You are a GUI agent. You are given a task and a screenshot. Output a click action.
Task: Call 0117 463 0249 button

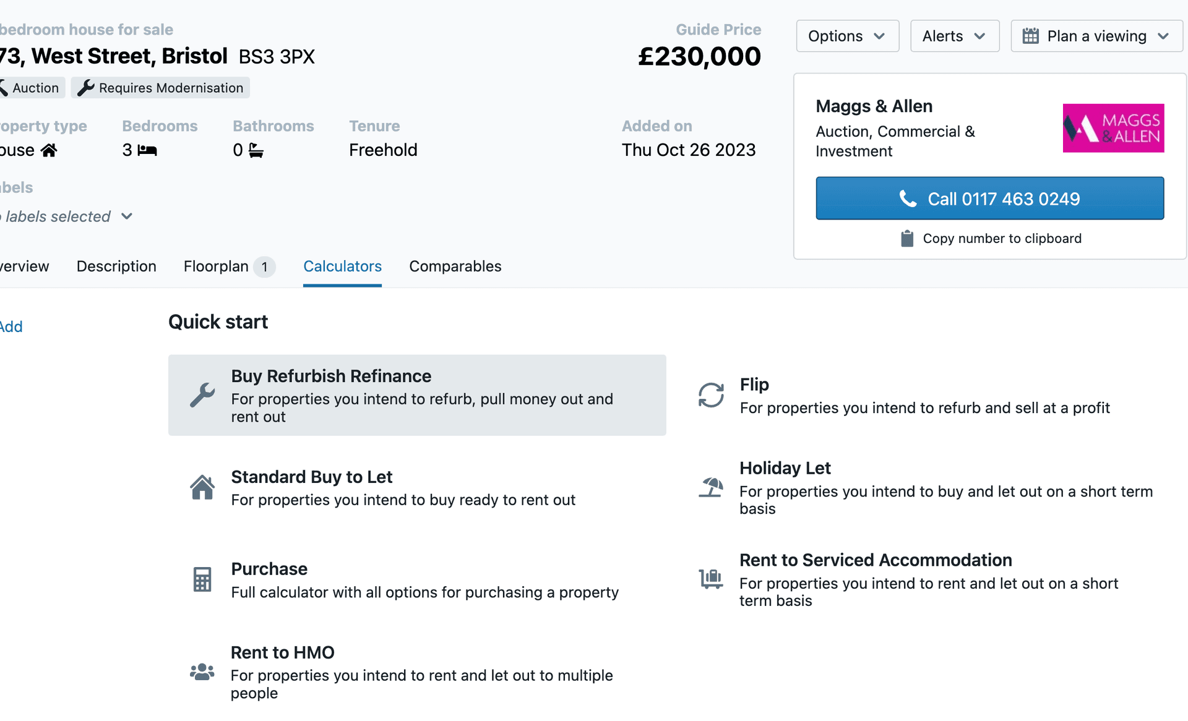tap(989, 198)
